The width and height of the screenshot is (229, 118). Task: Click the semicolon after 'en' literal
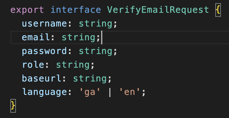pyautogui.click(x=143, y=93)
